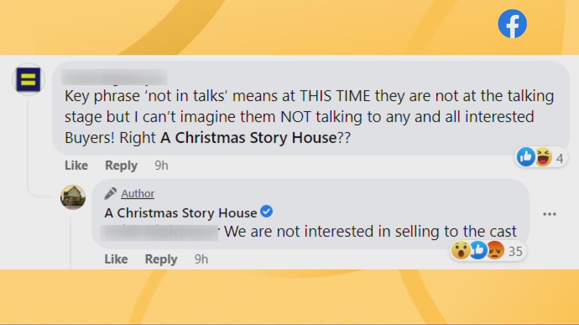Click the laughing Haha reaction emoji
This screenshot has width=579, height=325.
(543, 157)
